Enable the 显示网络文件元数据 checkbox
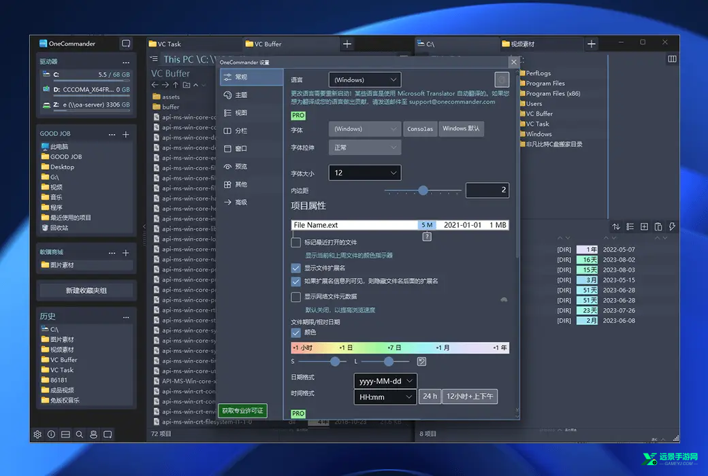This screenshot has height=476, width=708. (x=296, y=297)
